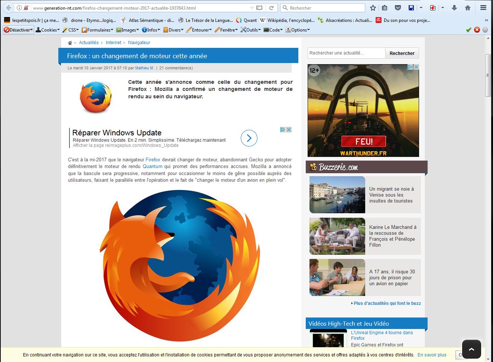Open the Quantum link in article

[x=152, y=167]
